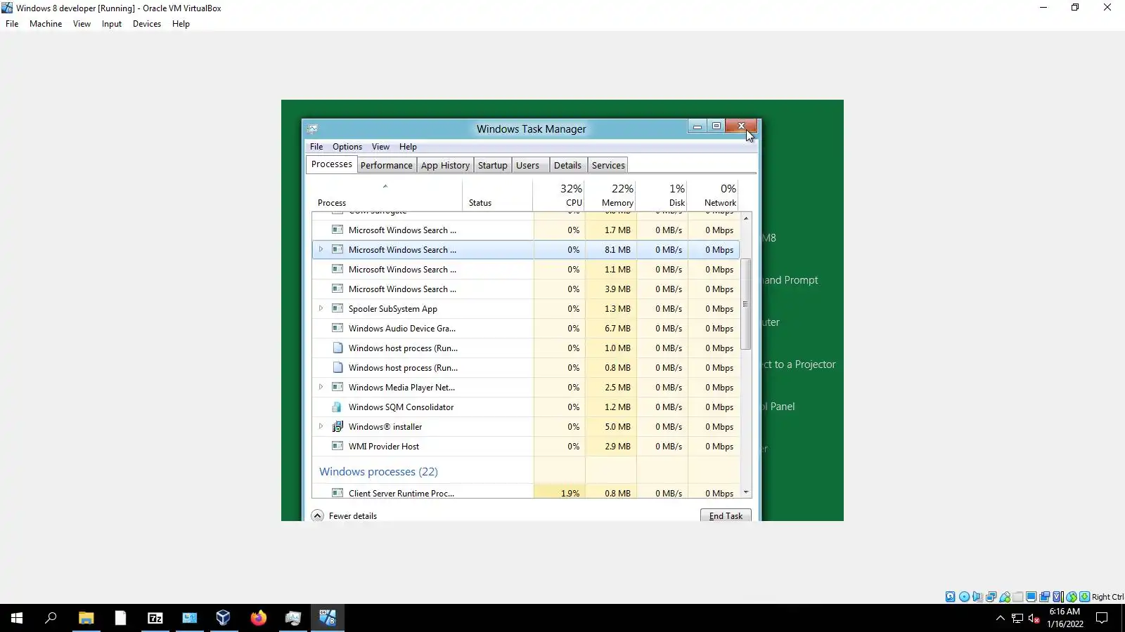Open the VirtualBox Machine menu
This screenshot has width=1125, height=632.
pos(46,24)
